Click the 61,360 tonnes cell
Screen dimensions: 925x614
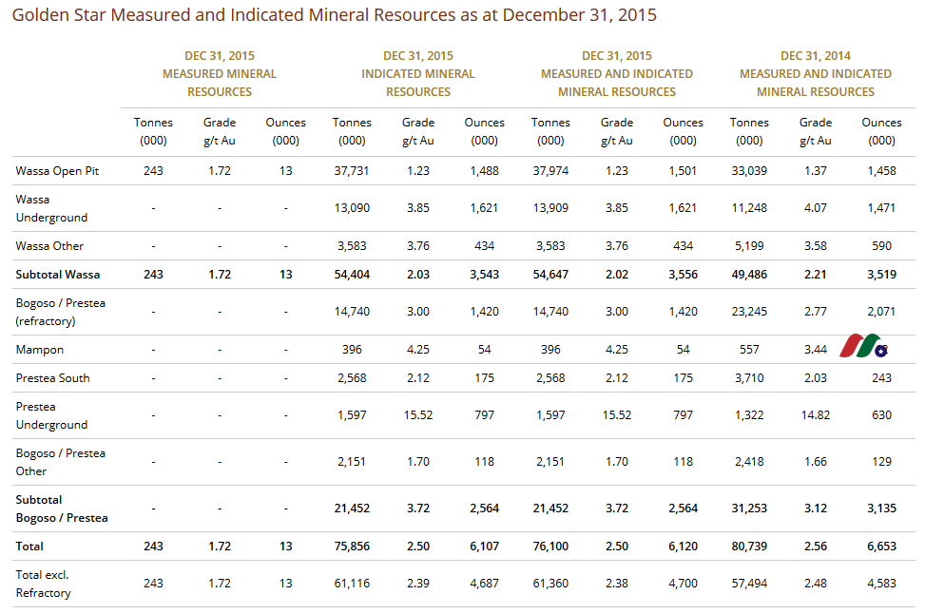550,584
